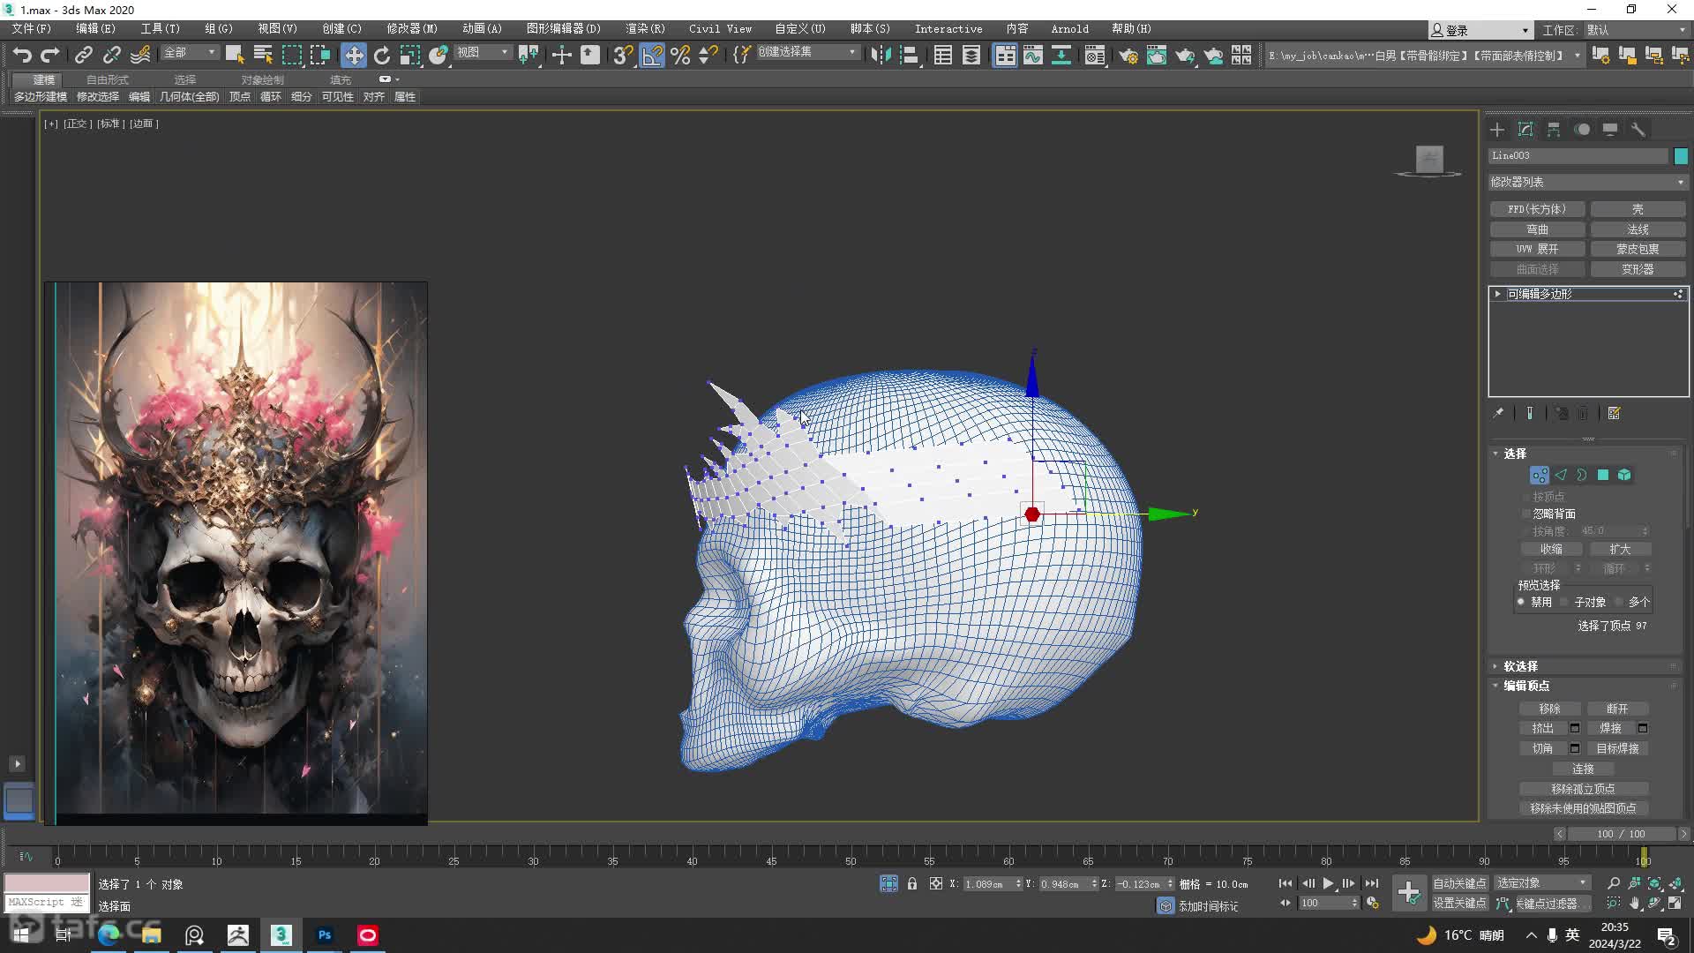The height and width of the screenshot is (953, 1694).
Task: Open the Render Setup teapot icon
Action: pyautogui.click(x=1128, y=55)
